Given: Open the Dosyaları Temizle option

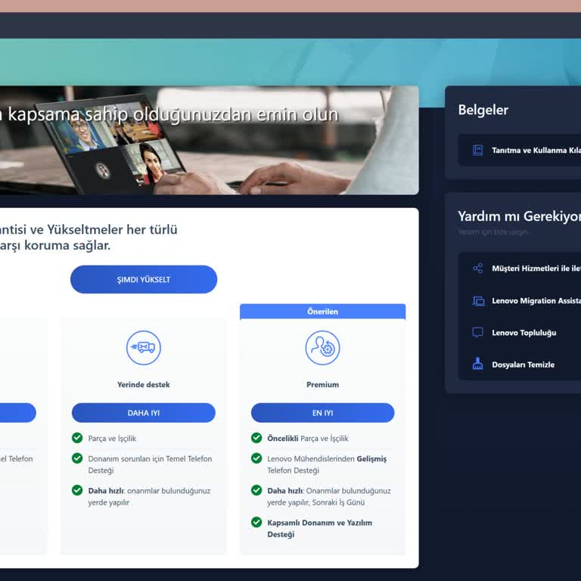Looking at the screenshot, I should click(x=523, y=365).
